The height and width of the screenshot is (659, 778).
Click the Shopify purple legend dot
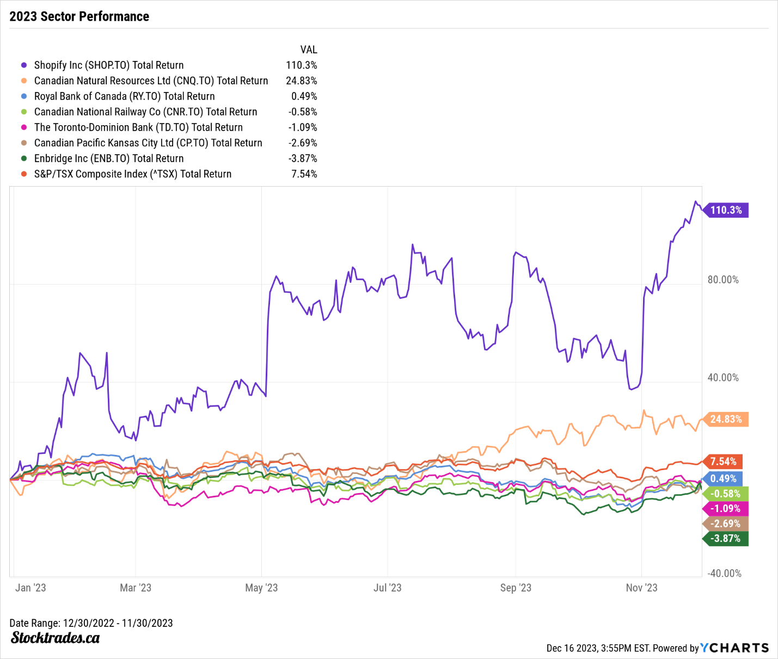pos(24,65)
